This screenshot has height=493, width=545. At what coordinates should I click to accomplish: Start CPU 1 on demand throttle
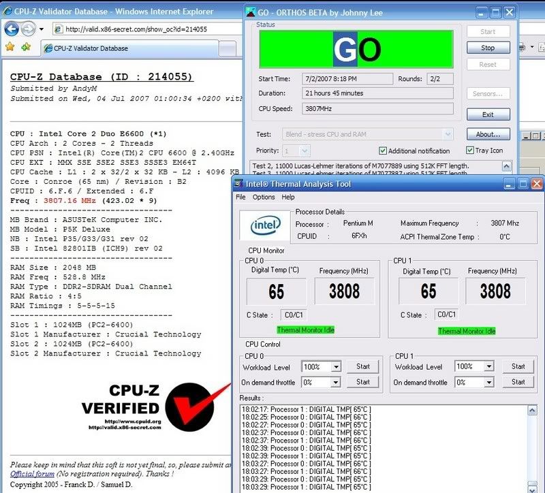pyautogui.click(x=518, y=382)
